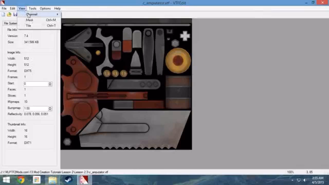Click the 100% zoom status value
Image resolution: width=329 pixels, height=185 pixels.
290,172
